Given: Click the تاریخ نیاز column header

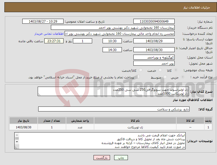Looking at the screenshot, I should coord(24,121).
